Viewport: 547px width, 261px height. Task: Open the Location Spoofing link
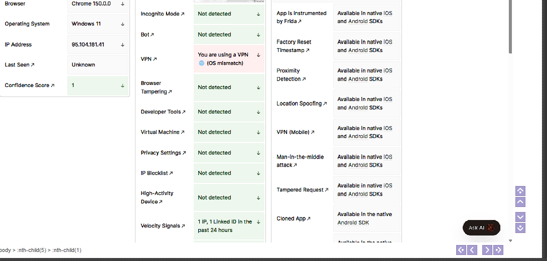pyautogui.click(x=302, y=103)
